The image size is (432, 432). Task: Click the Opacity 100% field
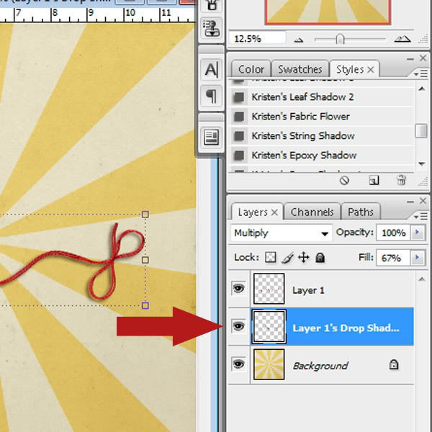[393, 233]
